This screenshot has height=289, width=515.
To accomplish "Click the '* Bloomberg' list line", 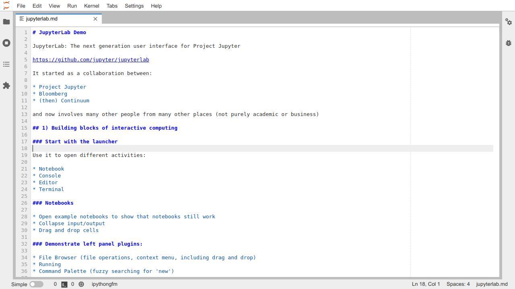I will pos(50,94).
